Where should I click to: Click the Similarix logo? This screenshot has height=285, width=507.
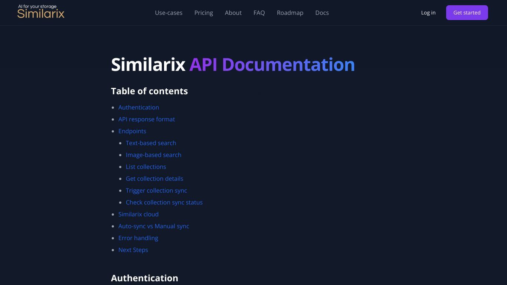(x=41, y=12)
